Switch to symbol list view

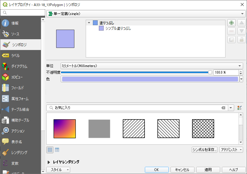click(57, 150)
